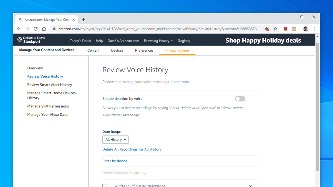Click the scrollbar up arrow

(x=317, y=36)
